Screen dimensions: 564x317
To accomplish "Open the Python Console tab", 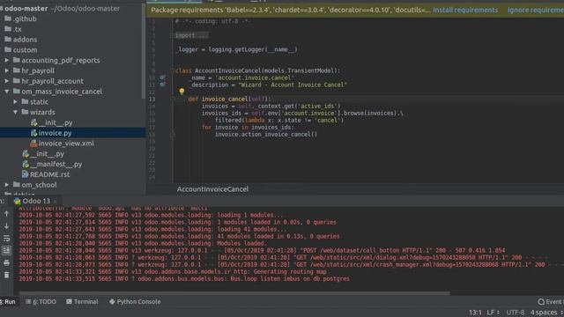I will pyautogui.click(x=135, y=301).
